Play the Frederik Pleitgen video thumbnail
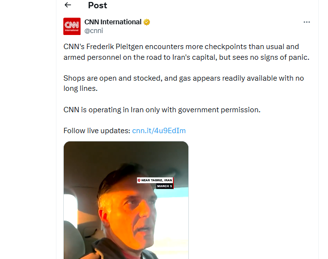 point(126,200)
